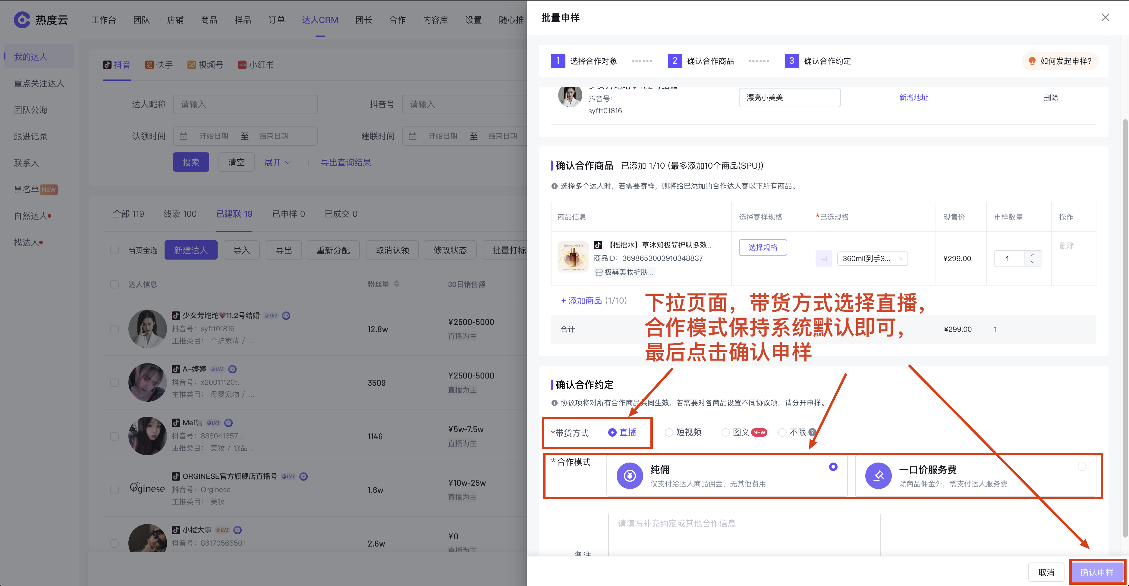Sort by 粉丝量 column arrows
Screen dimensions: 1129x586
coord(397,284)
